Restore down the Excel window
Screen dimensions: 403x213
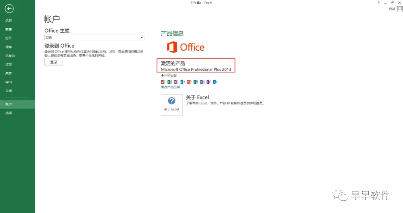click(392, 3)
